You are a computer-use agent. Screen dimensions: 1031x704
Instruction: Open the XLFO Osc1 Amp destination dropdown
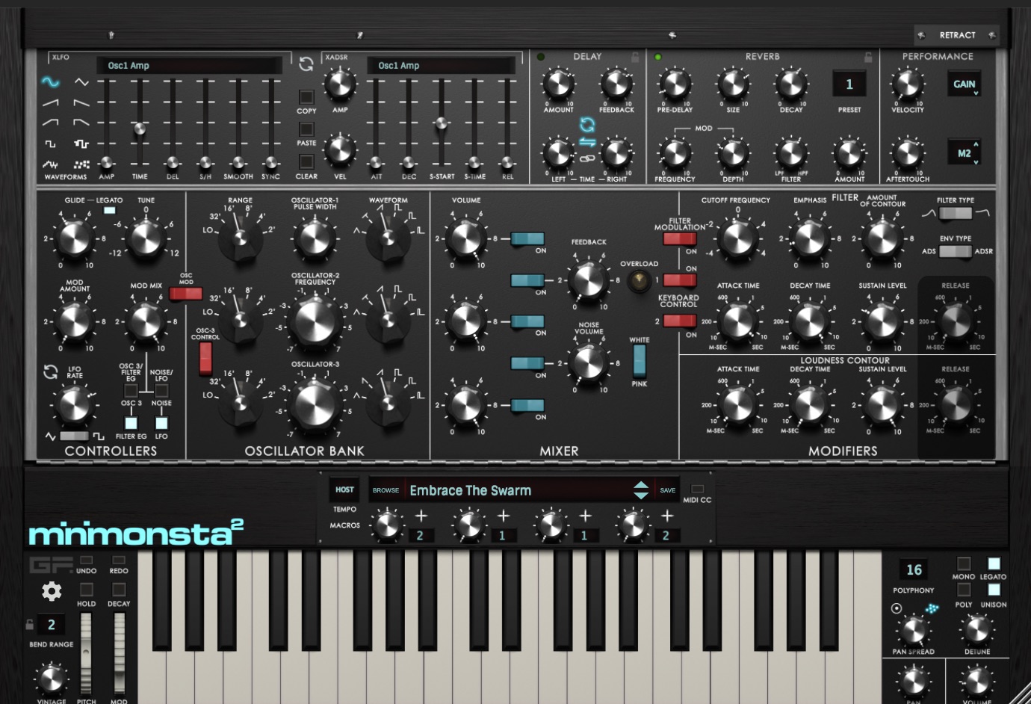click(x=190, y=66)
